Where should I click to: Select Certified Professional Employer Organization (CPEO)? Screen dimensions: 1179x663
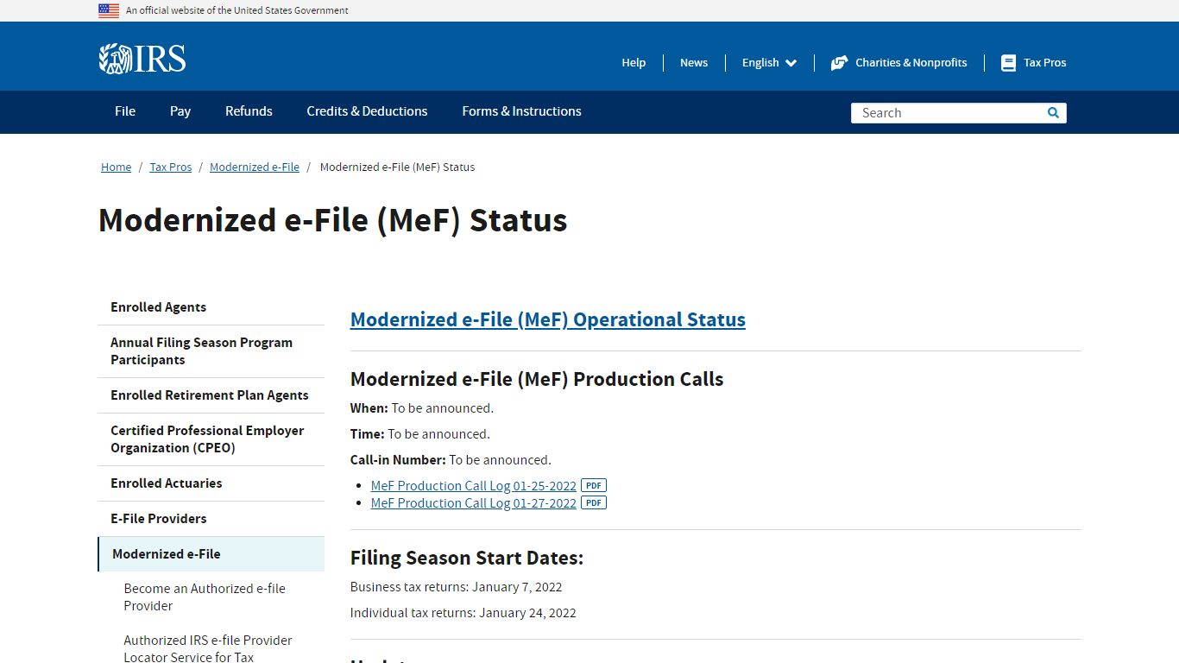[x=211, y=439]
